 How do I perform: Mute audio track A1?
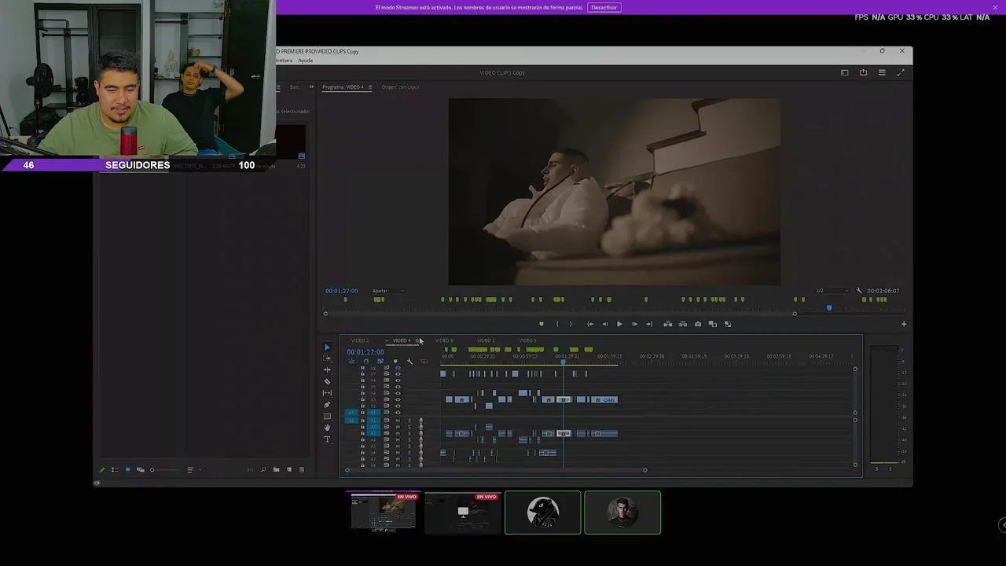tap(398, 421)
